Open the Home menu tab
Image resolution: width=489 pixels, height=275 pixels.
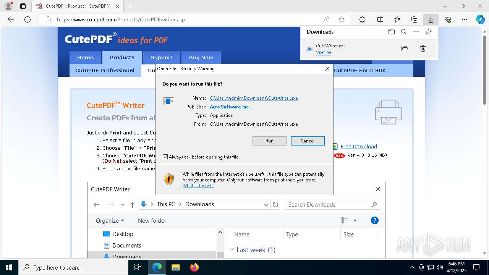pyautogui.click(x=85, y=57)
